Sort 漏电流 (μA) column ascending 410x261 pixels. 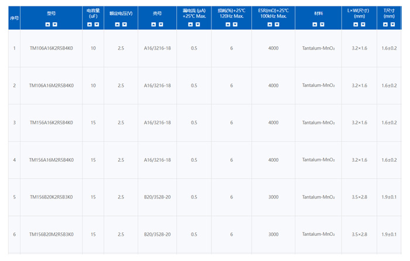click(190, 25)
